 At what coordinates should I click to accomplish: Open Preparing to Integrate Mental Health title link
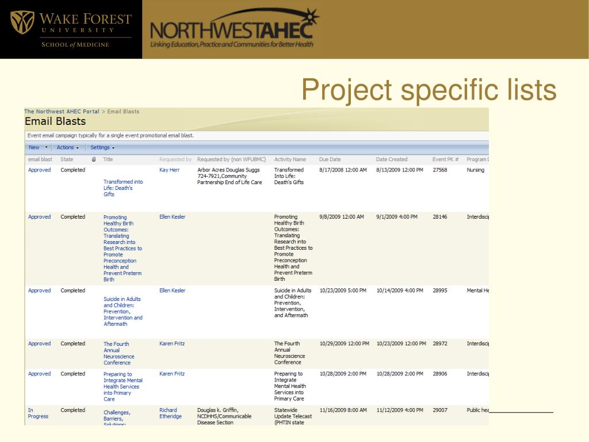pos(123,386)
